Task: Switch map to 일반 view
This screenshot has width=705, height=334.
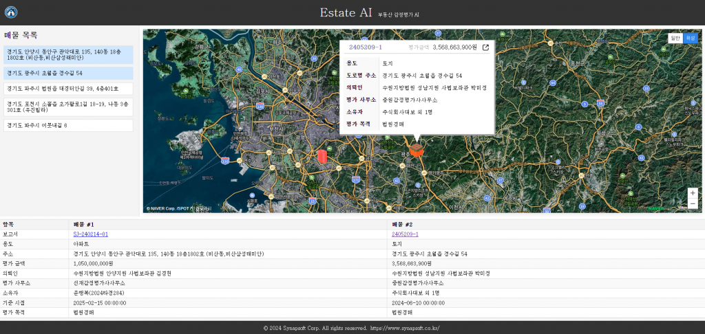Action: click(x=675, y=38)
